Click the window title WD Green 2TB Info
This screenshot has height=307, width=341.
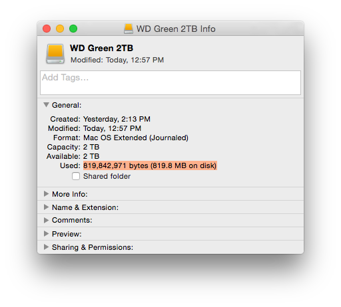[176, 29]
